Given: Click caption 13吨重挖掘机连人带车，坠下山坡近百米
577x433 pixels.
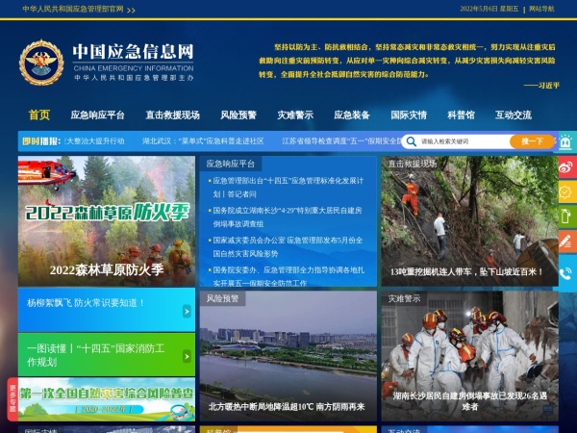Looking at the screenshot, I should [x=466, y=272].
